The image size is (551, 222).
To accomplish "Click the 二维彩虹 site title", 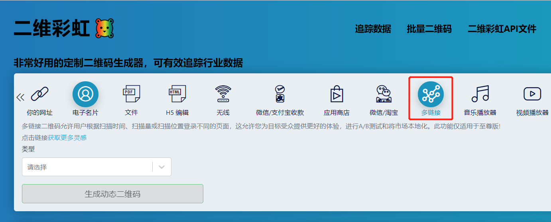I will (52, 28).
